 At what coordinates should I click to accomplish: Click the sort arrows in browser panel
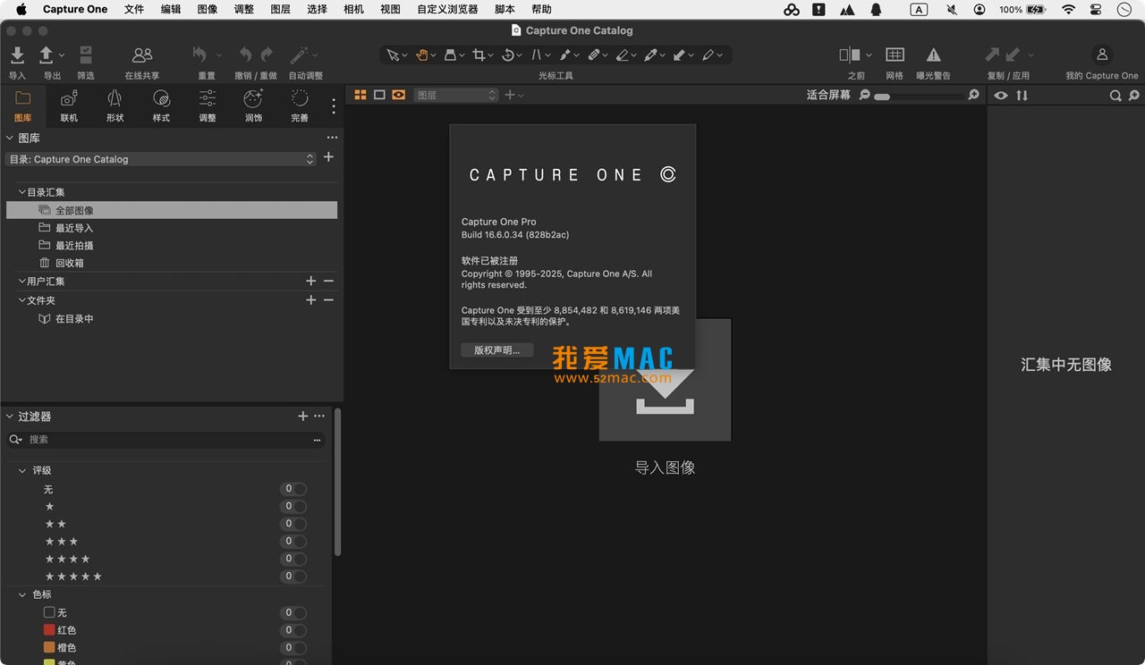1022,96
